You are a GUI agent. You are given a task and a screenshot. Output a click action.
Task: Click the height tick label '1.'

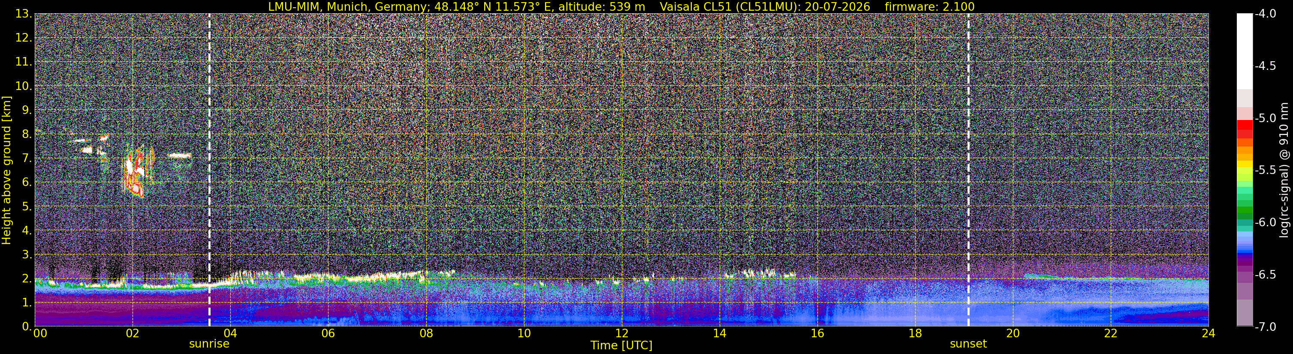pos(27,303)
